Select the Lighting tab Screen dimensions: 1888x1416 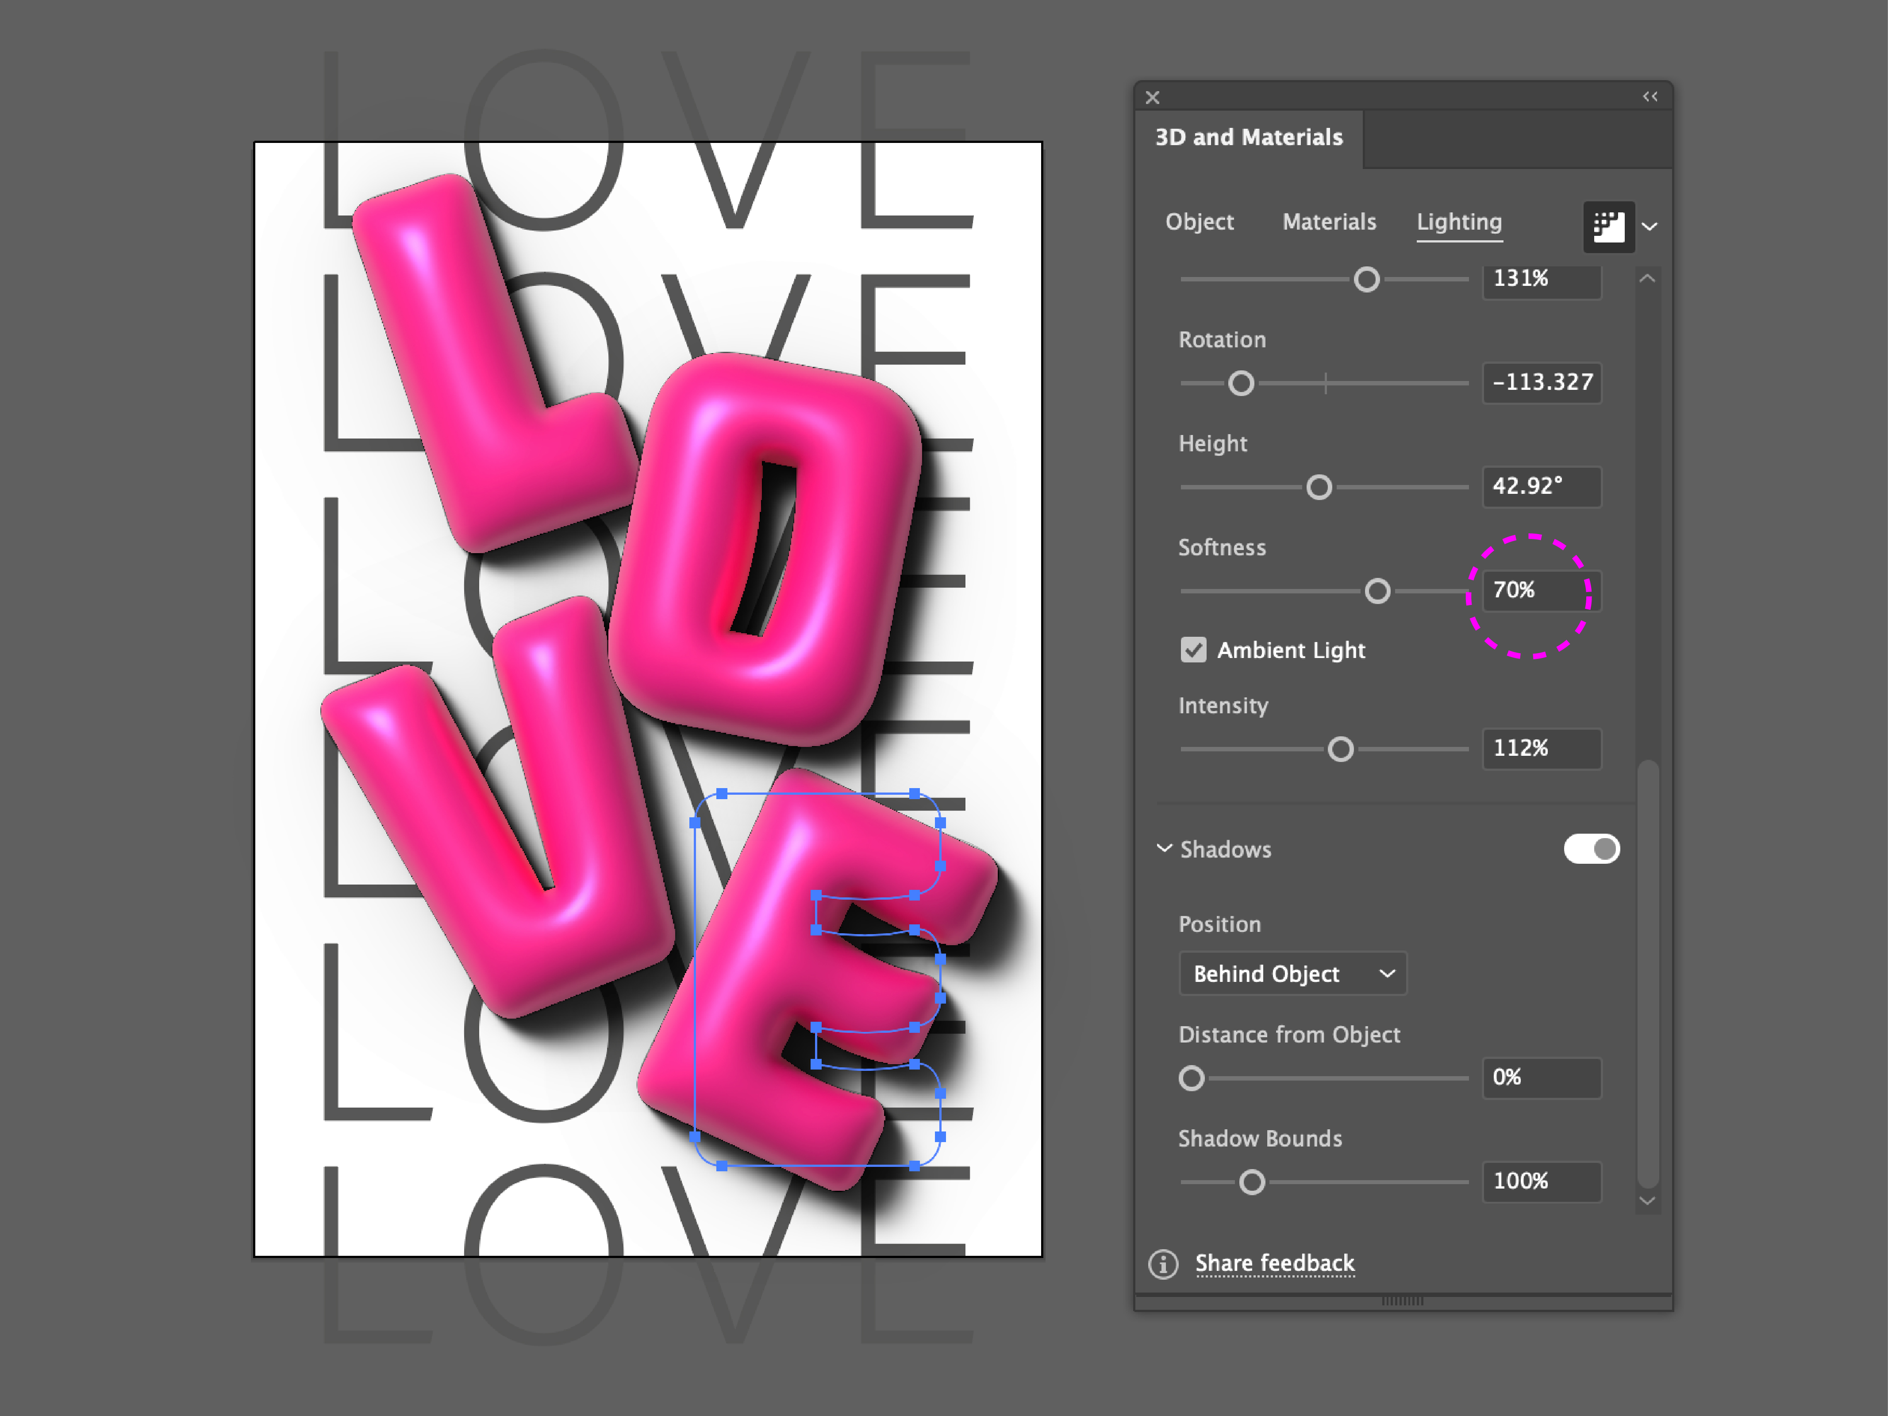1459,222
